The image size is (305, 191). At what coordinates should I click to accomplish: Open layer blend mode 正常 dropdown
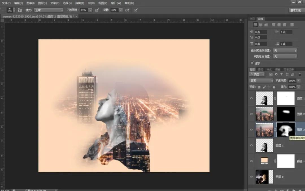click(262, 81)
